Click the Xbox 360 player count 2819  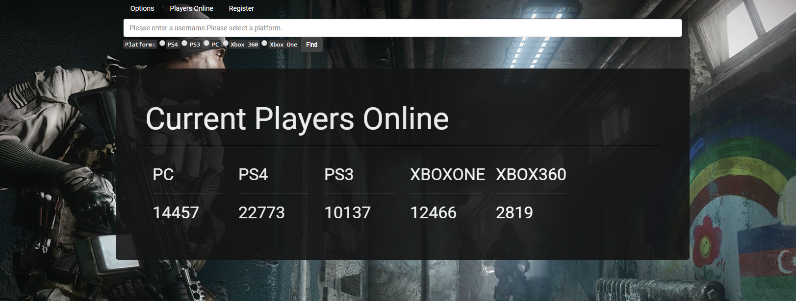coord(514,212)
